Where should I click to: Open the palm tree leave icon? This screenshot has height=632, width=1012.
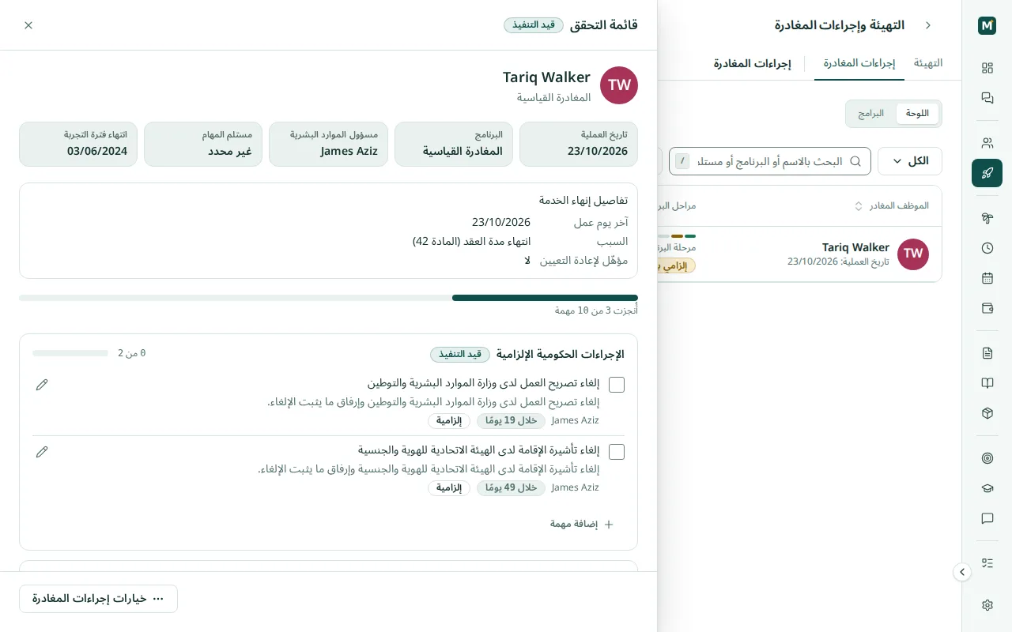pyautogui.click(x=987, y=218)
